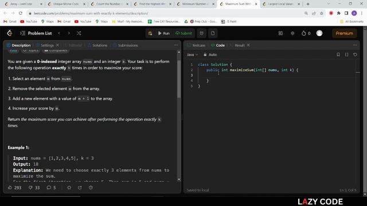This screenshot has height=206, width=367.
Task: Open the Java language dropdown
Action: coord(193,55)
